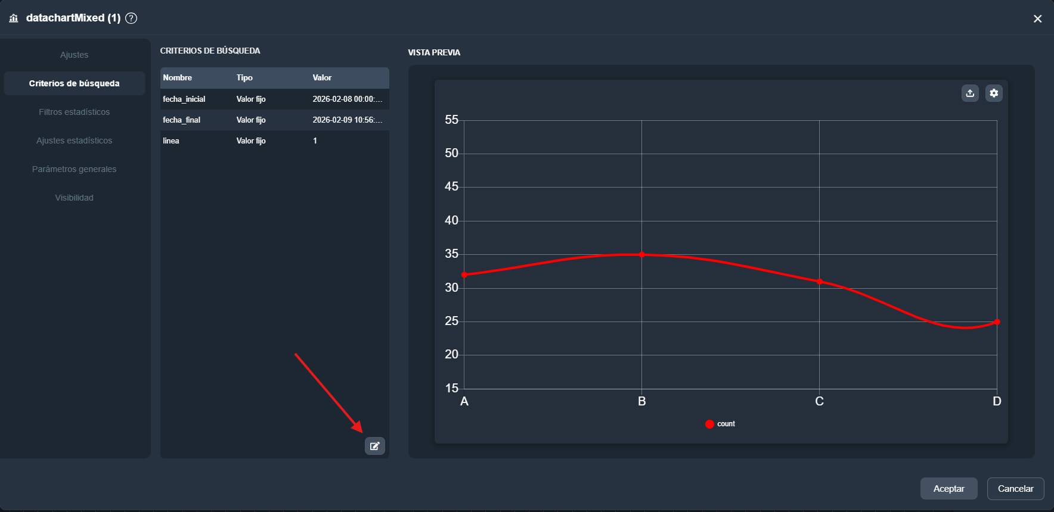Click the Nombre column header
The image size is (1054, 512).
point(178,78)
